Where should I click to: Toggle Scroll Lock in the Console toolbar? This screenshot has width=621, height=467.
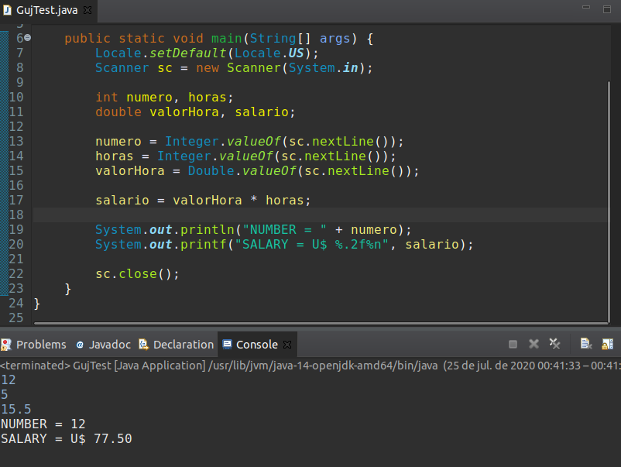[607, 344]
